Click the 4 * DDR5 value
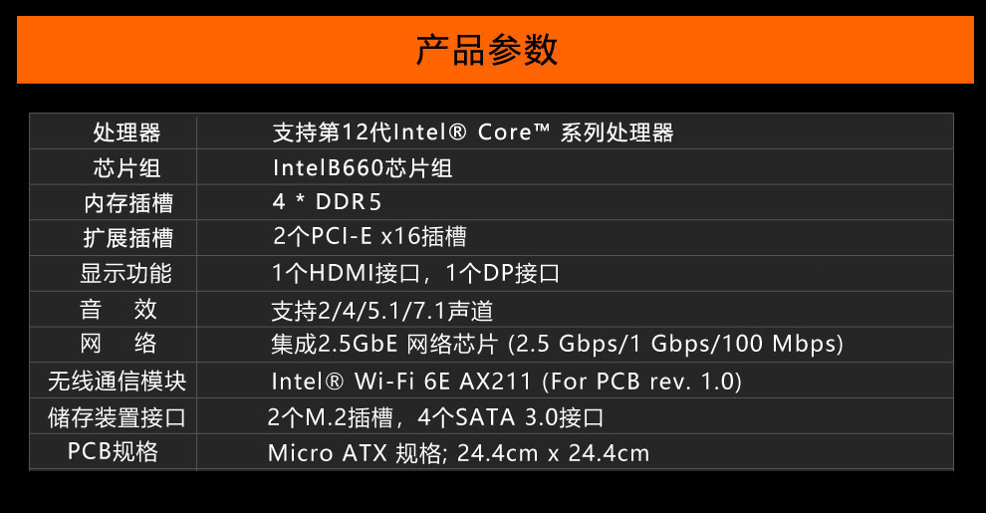Screen dimensions: 986x513 (x=327, y=202)
